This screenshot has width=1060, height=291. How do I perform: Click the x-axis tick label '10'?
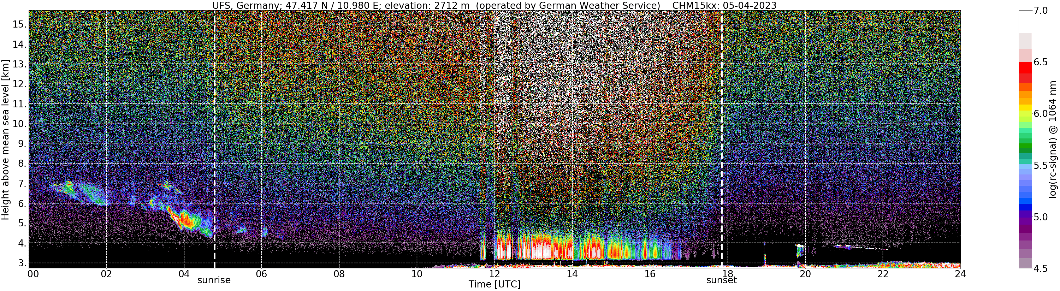[416, 274]
